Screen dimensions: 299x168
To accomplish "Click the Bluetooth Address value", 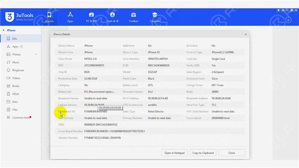I will [221, 98].
